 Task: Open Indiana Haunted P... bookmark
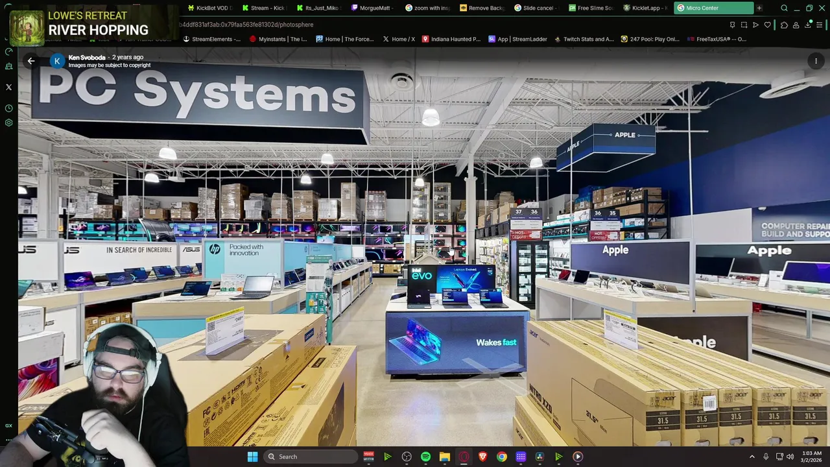[x=451, y=39]
